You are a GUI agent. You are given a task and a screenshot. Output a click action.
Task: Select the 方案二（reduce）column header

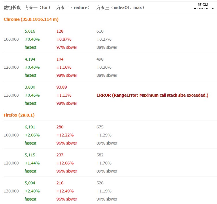point(73,8)
